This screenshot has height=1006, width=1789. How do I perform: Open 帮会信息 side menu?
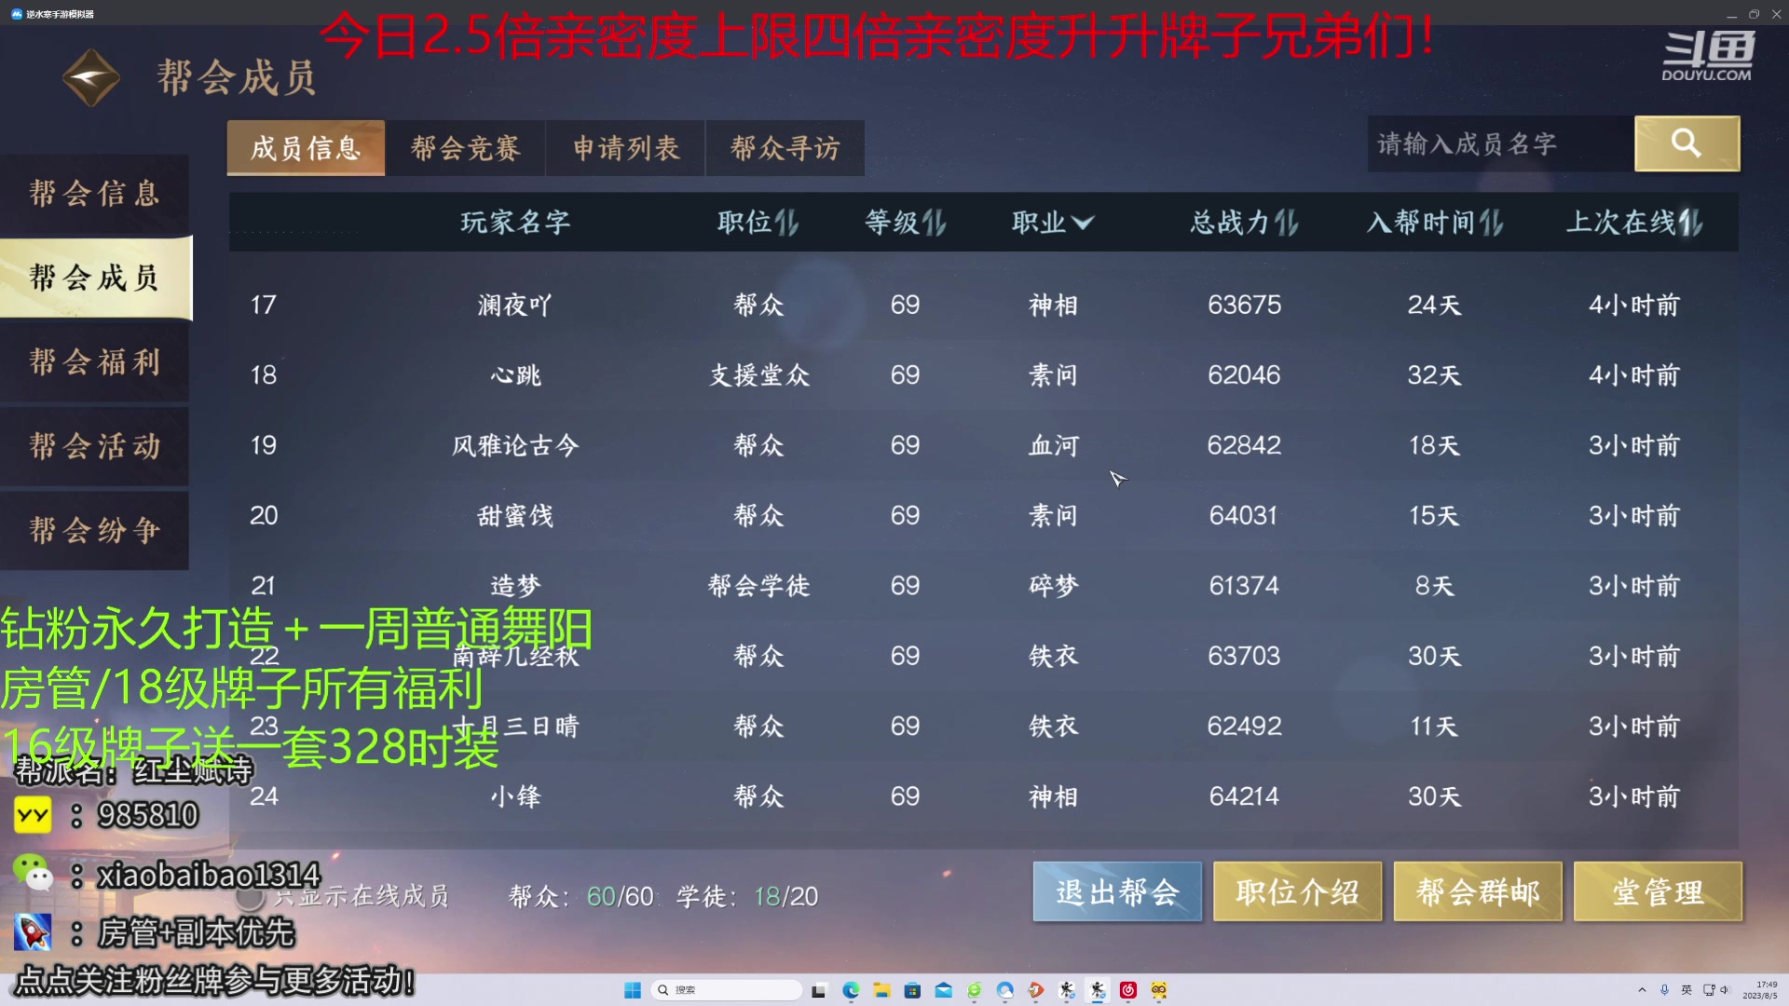(94, 194)
